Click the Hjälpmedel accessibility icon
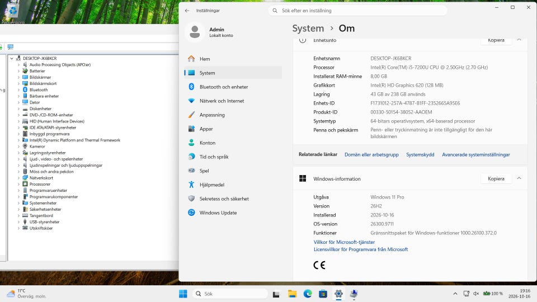This screenshot has height=302, width=537. 191,185
